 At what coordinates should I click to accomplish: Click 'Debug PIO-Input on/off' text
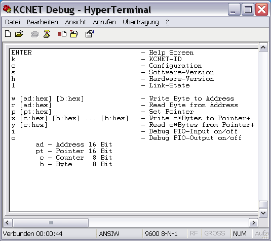coord(193,131)
